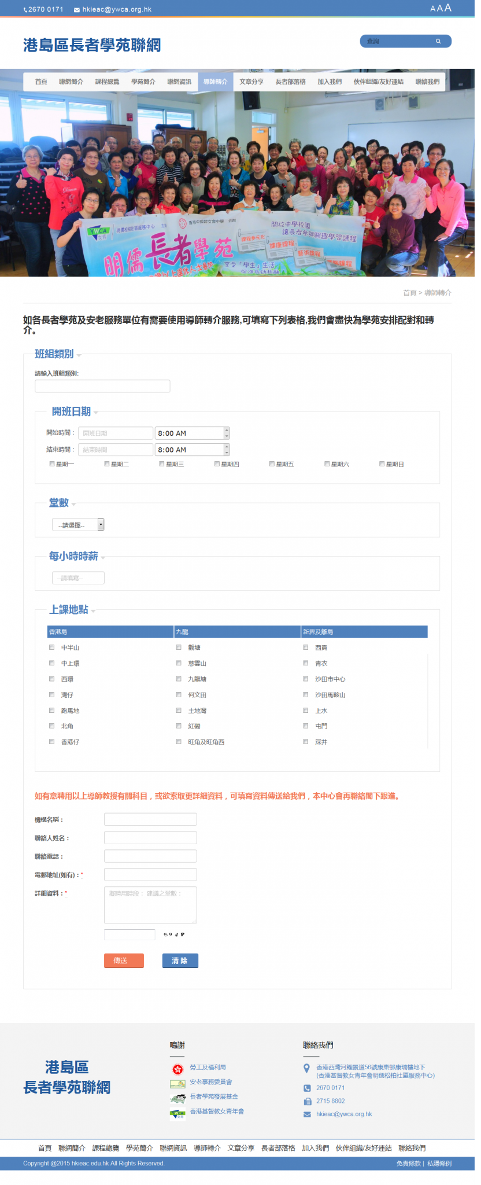Click the largest A font size icon
Image resolution: width=481 pixels, height=1185 pixels.
[448, 8]
